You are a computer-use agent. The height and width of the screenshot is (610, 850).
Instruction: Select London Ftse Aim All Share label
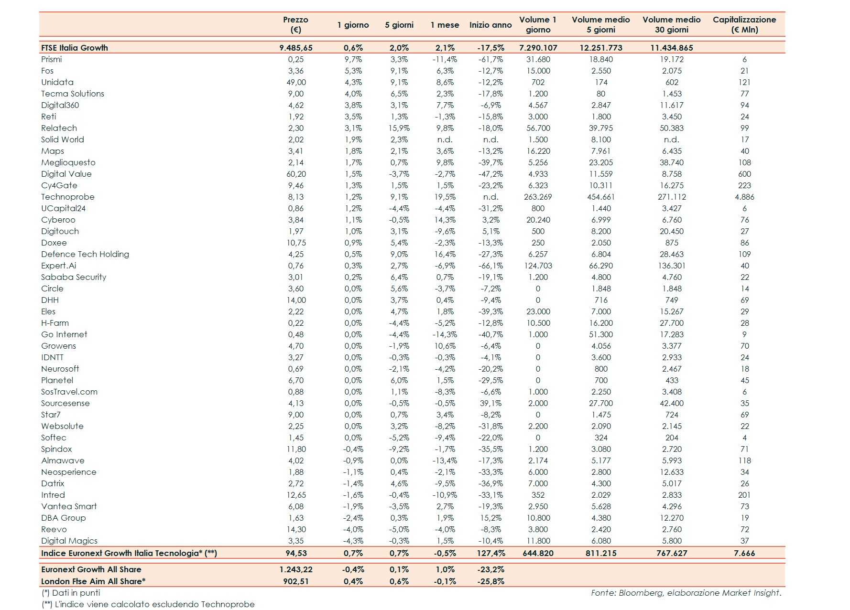[x=93, y=581]
